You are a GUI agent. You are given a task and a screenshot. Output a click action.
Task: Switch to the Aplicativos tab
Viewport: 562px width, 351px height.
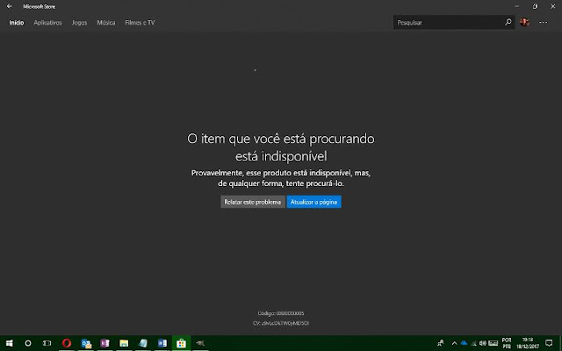47,23
